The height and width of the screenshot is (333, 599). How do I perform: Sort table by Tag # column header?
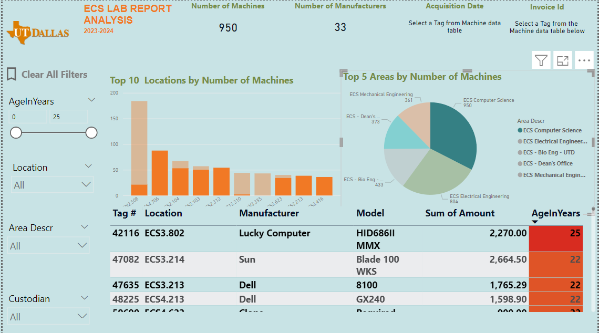click(124, 213)
